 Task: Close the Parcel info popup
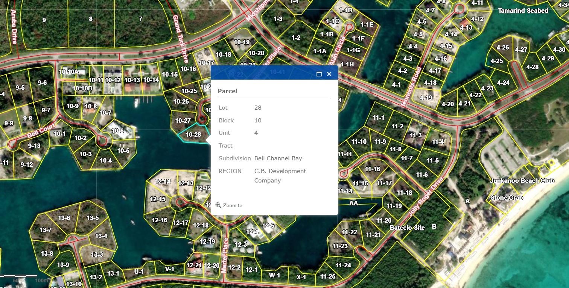point(329,74)
